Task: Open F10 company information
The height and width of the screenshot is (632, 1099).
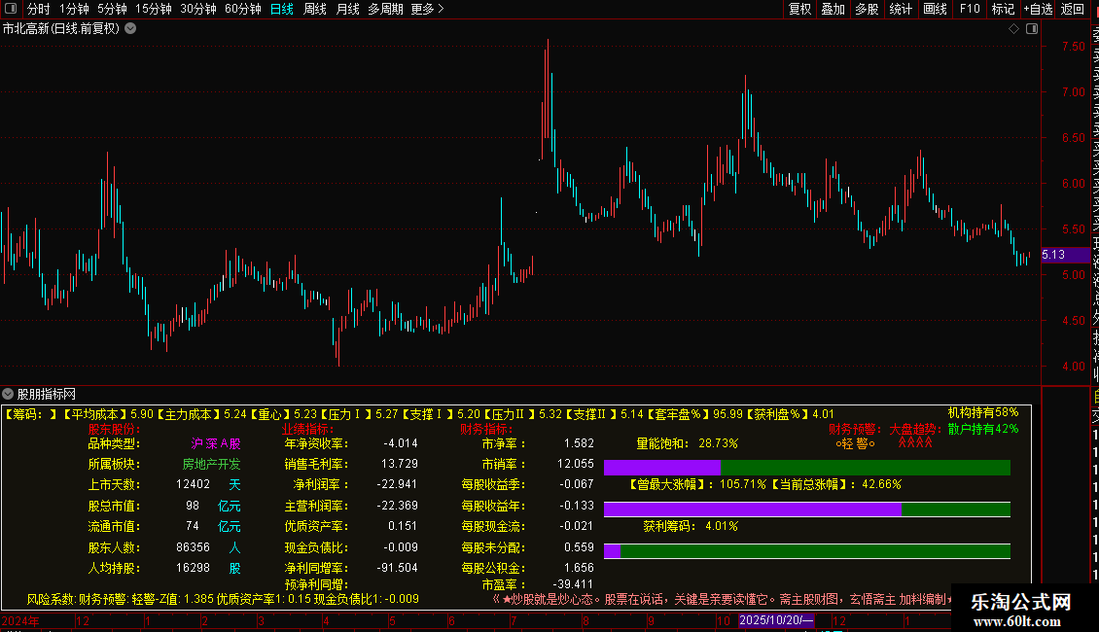Action: [970, 9]
